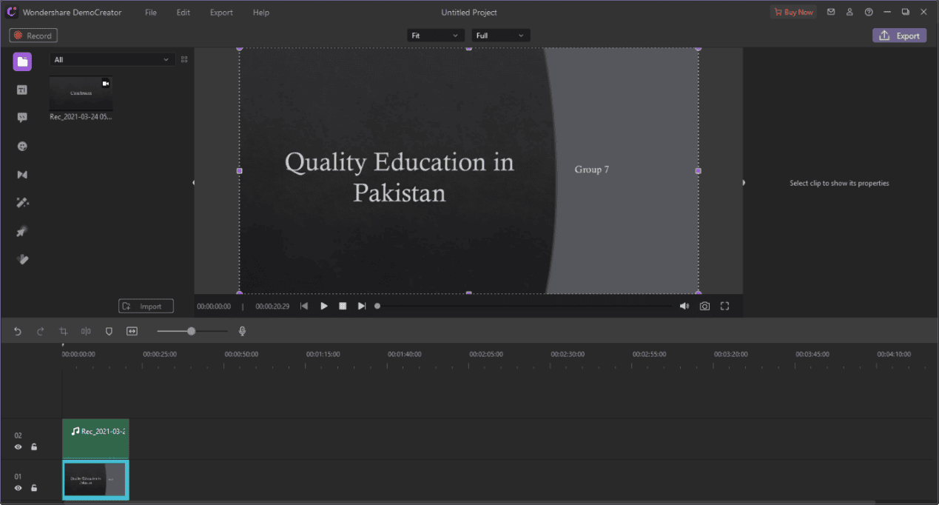Take a snapshot of the preview
The width and height of the screenshot is (939, 505).
tap(704, 306)
